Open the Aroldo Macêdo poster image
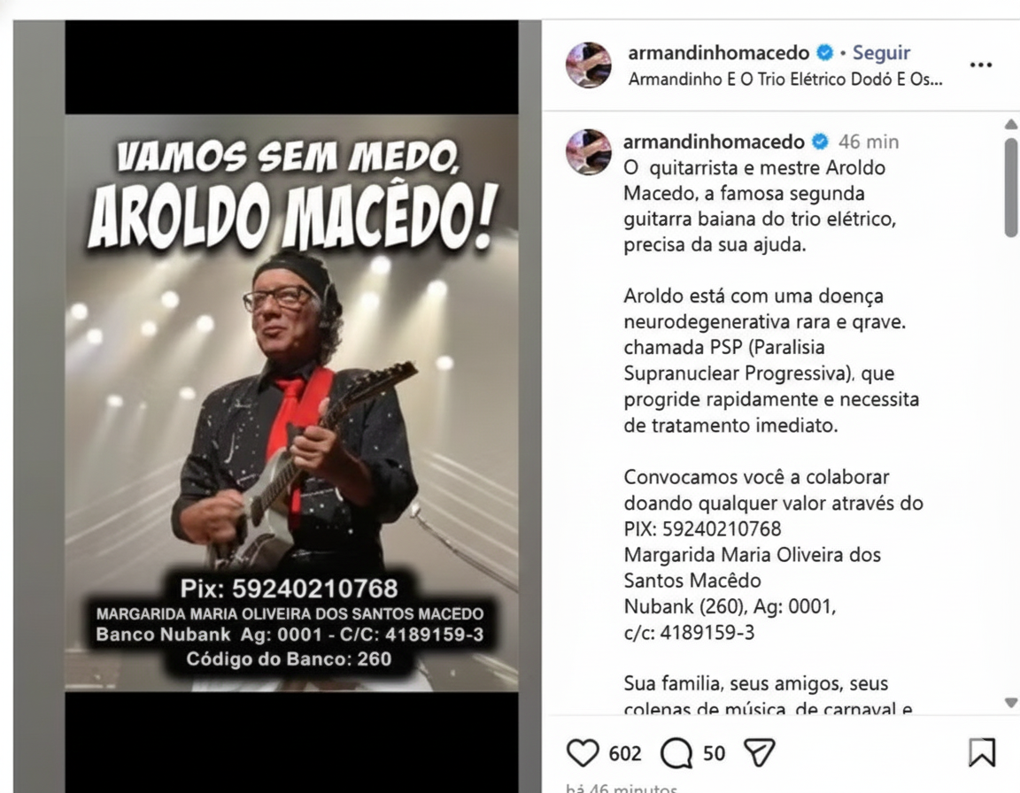The width and height of the screenshot is (1020, 793). (x=291, y=403)
